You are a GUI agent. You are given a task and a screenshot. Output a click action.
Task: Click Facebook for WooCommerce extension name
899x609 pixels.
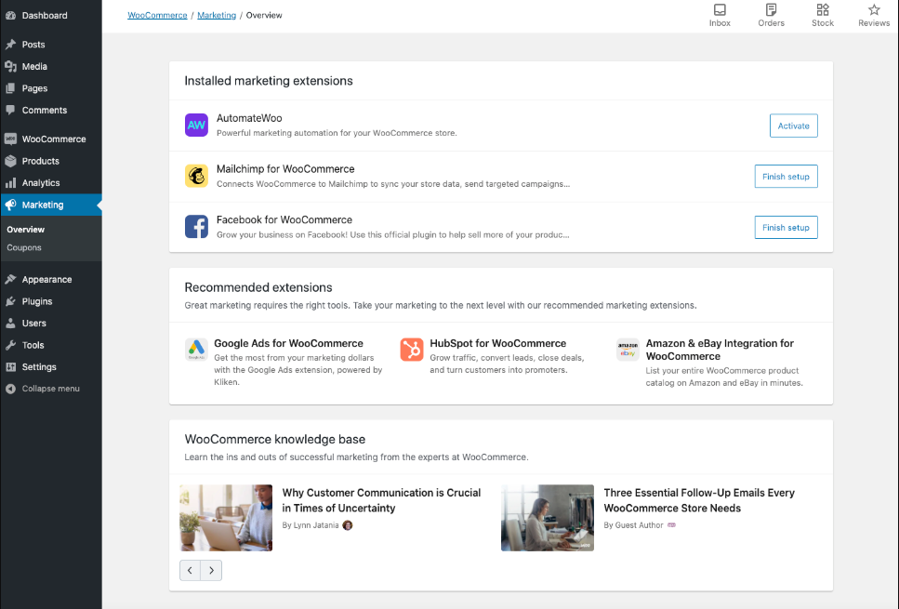pyautogui.click(x=284, y=219)
